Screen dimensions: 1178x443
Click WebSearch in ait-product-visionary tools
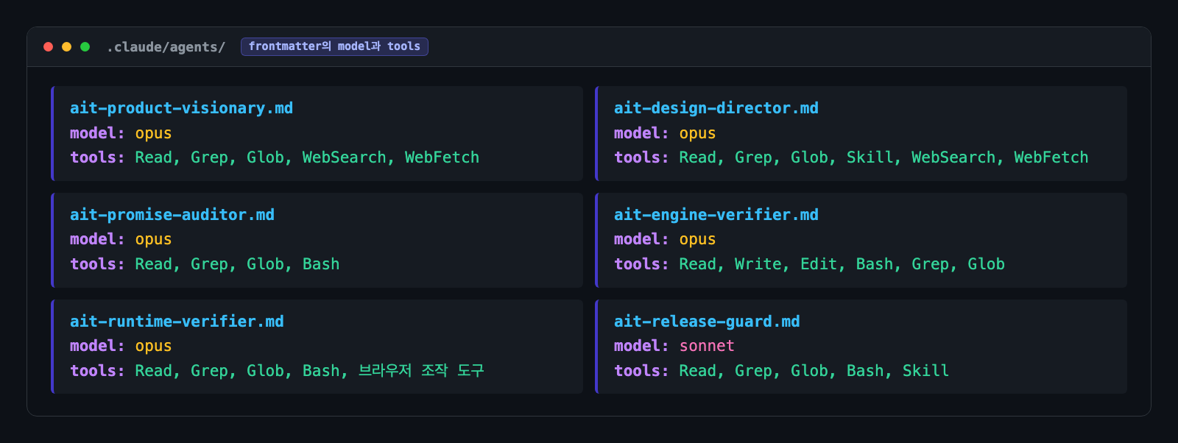344,157
